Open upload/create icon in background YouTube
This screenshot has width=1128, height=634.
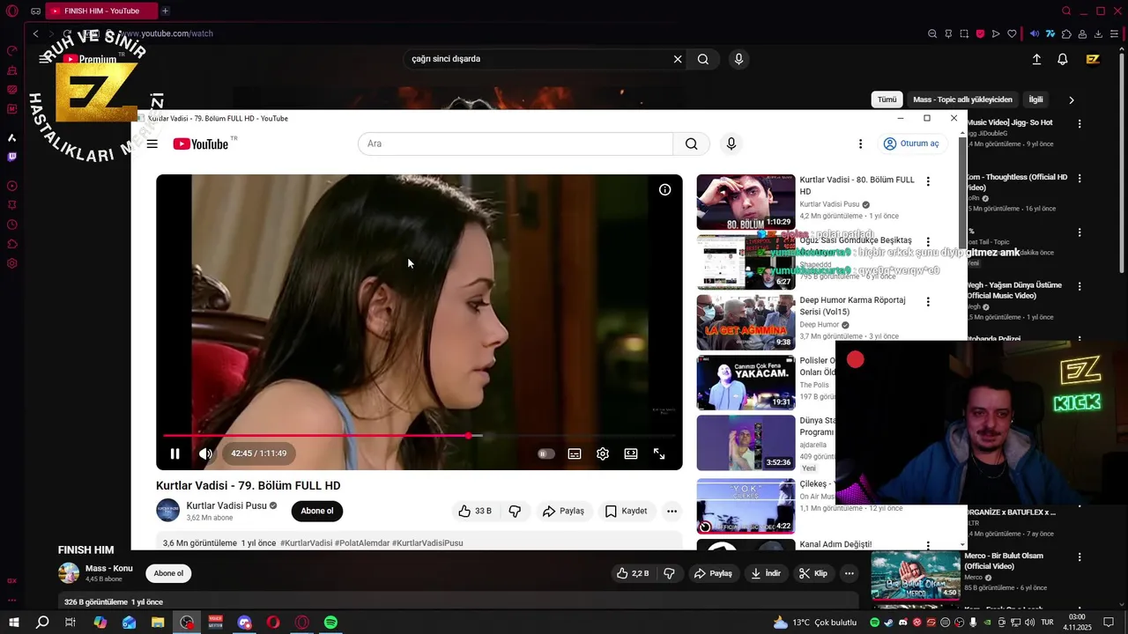(x=1036, y=59)
